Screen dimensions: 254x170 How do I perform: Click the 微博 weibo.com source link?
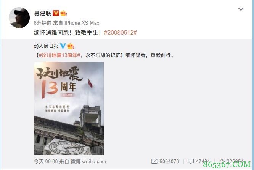pyautogui.click(x=88, y=161)
